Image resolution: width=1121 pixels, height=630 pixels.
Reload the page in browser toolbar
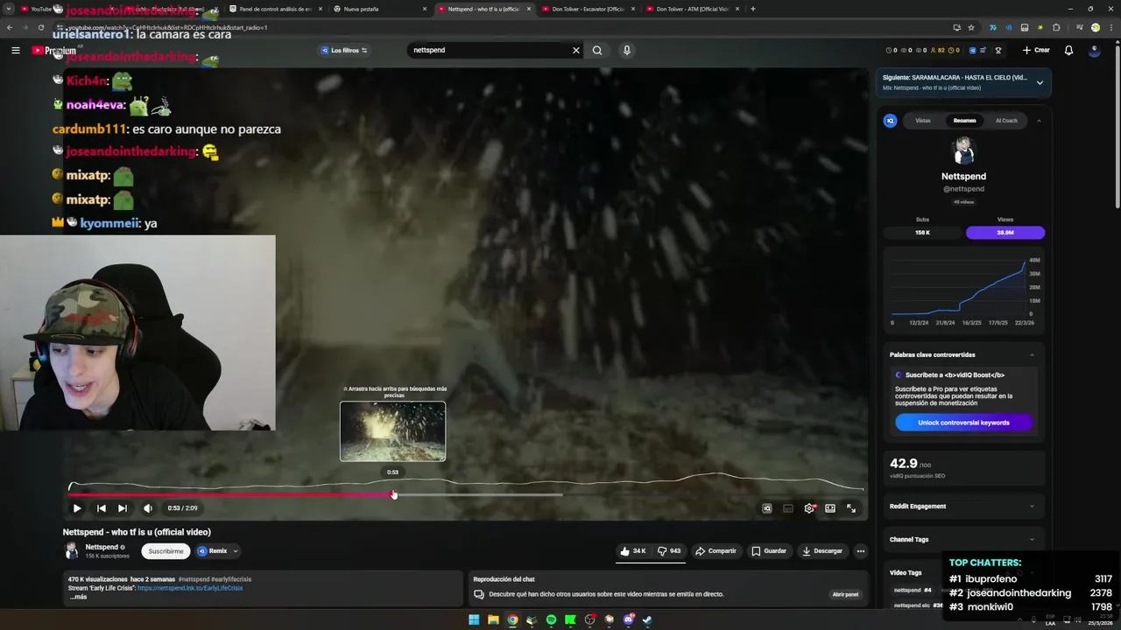point(40,27)
